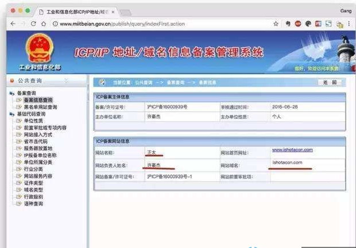This screenshot has width=356, height=248.
Task: Click the globe icon in breadcrumb bar
Action: [x=102, y=82]
